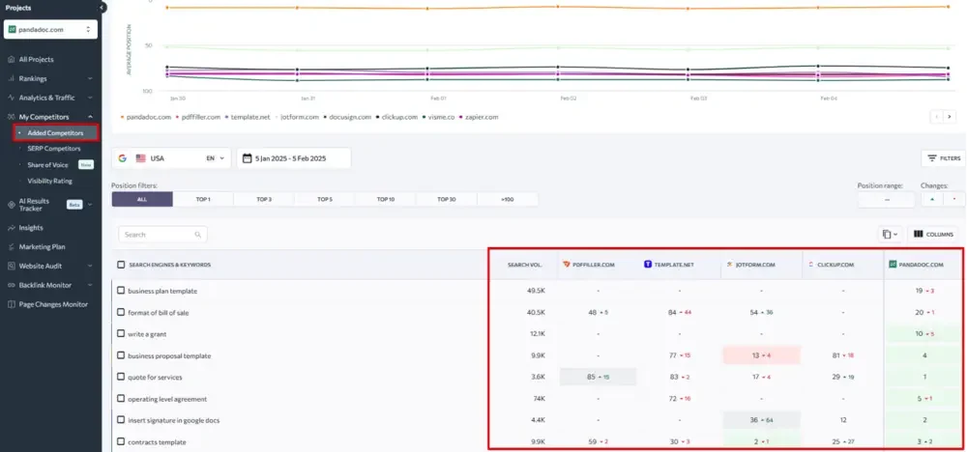The height and width of the screenshot is (452, 967).
Task: Click the Page Changes Monitor icon
Action: pos(11,304)
